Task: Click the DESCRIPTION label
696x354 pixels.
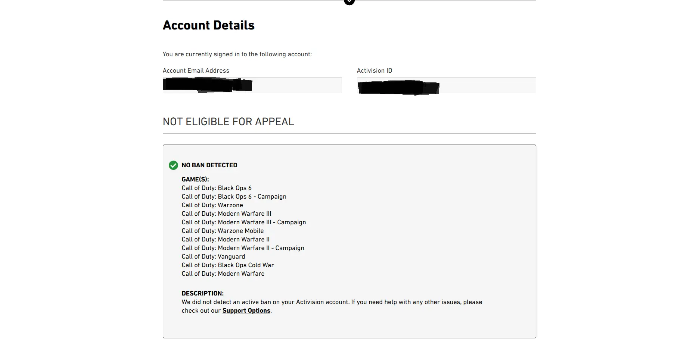Action: click(x=202, y=294)
